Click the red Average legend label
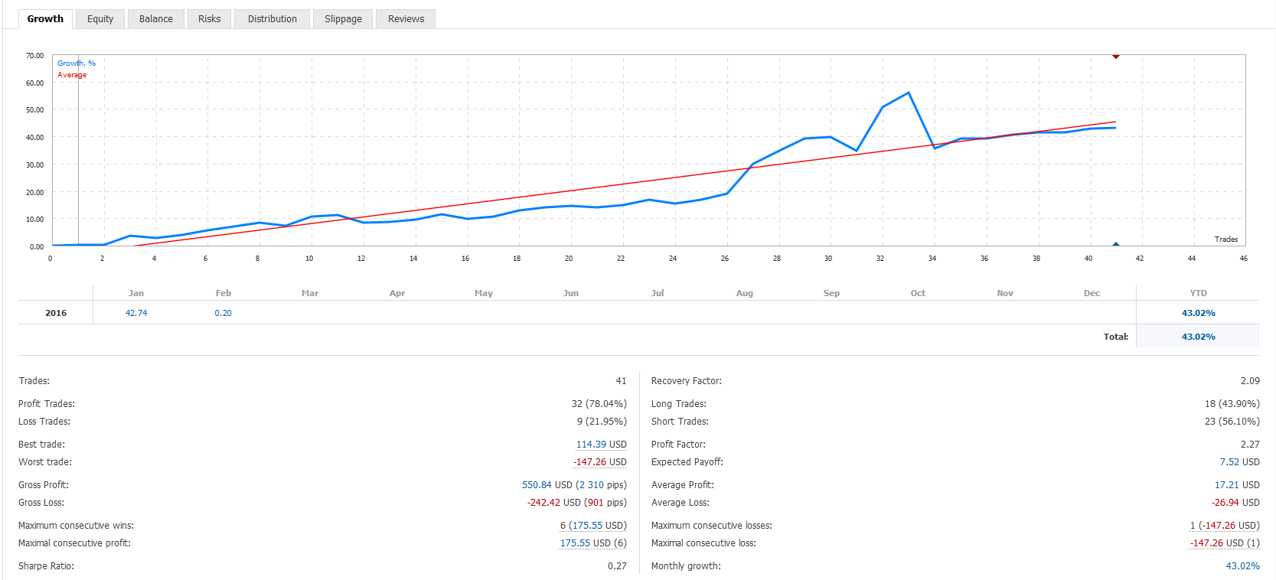 tap(72, 75)
